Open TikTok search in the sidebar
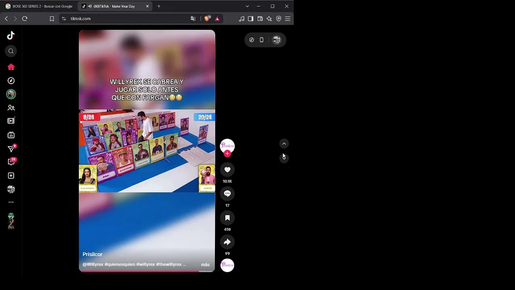The image size is (515, 290). click(x=11, y=51)
